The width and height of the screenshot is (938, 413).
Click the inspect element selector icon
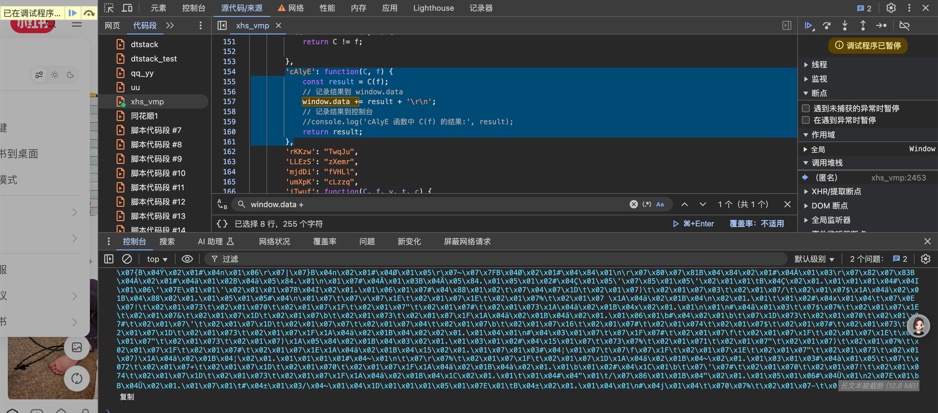point(109,8)
